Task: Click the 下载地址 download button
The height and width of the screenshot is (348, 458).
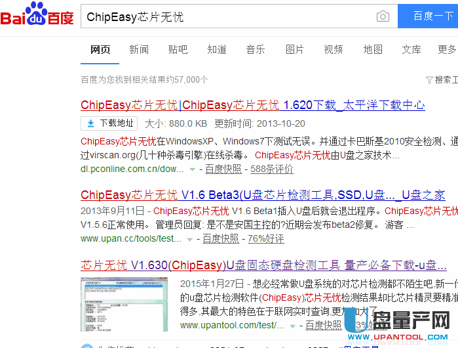Action: [x=109, y=123]
